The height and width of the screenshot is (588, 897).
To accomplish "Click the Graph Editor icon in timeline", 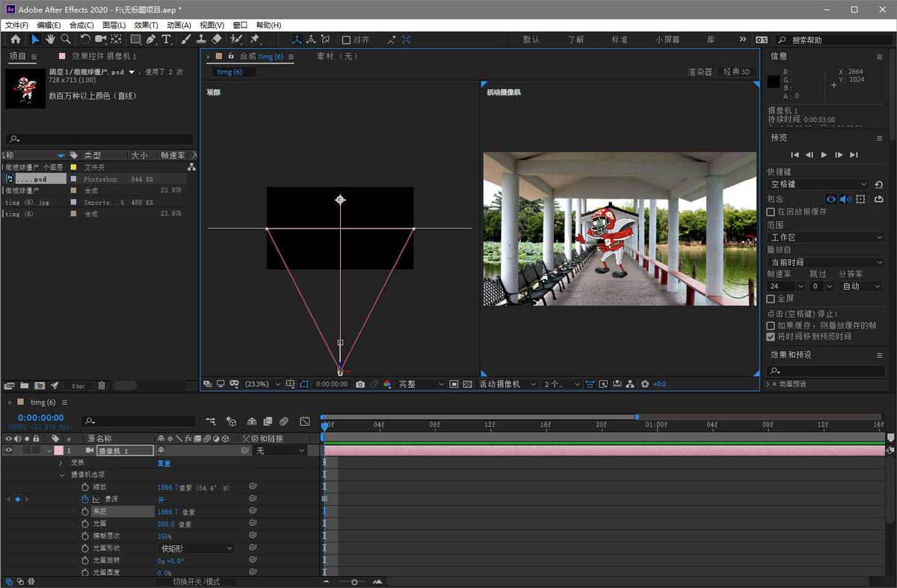I will (304, 421).
